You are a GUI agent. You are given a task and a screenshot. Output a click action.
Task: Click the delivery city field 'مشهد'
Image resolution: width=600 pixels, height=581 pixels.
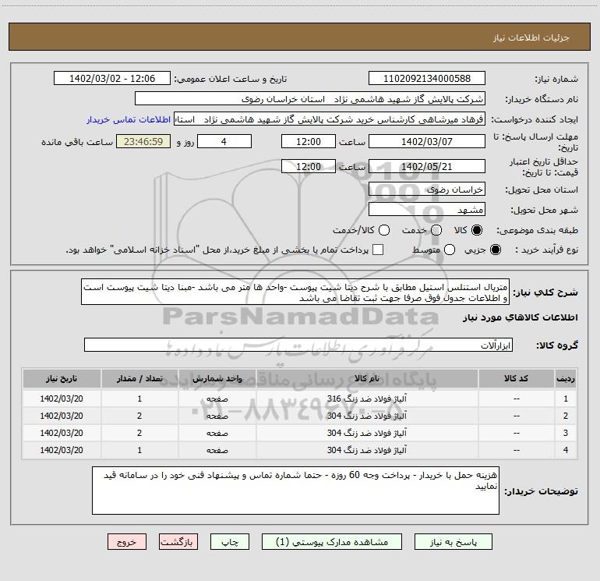pyautogui.click(x=425, y=210)
